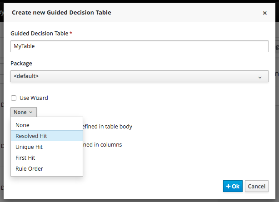Select the Rule Order option
Viewport: 279px width, 202px height.
(x=29, y=169)
